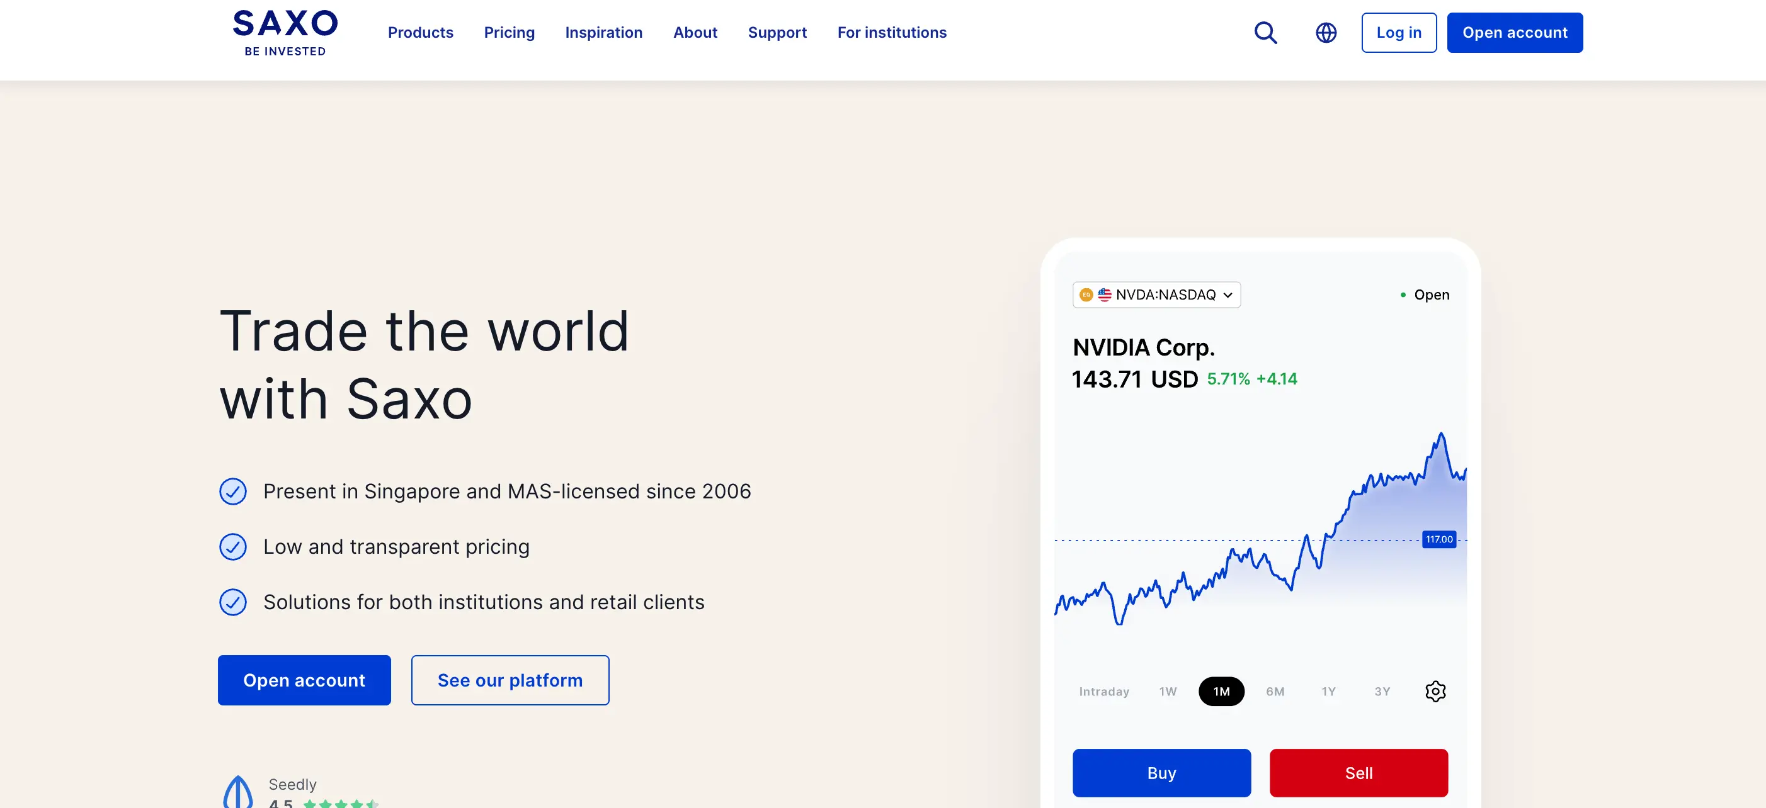Click the Saxo Be Invested logo
The image size is (1766, 808).
pyautogui.click(x=285, y=33)
